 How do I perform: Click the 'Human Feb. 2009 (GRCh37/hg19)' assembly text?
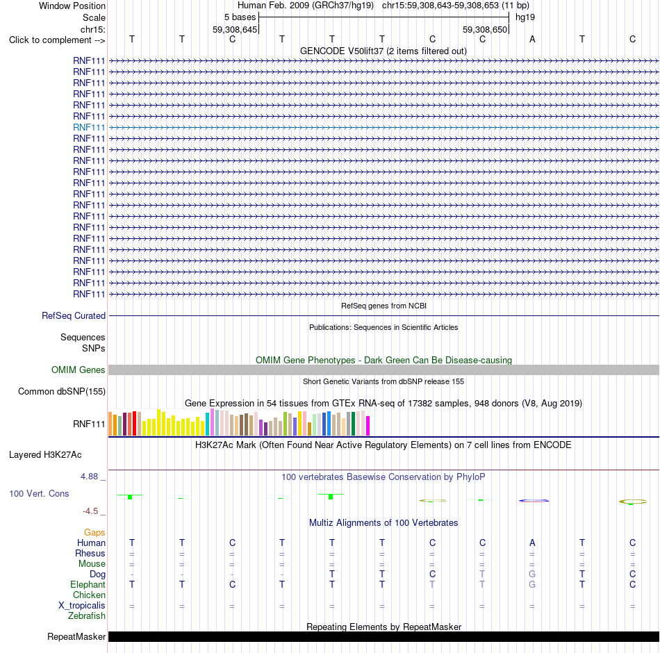click(x=306, y=6)
